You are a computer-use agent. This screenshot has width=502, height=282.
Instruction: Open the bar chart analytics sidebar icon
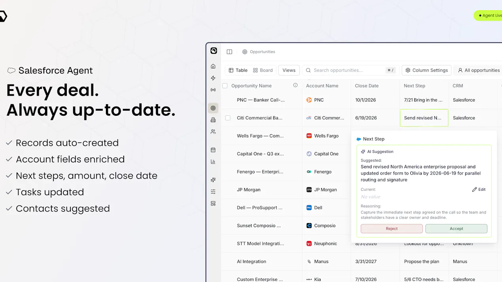tap(213, 162)
